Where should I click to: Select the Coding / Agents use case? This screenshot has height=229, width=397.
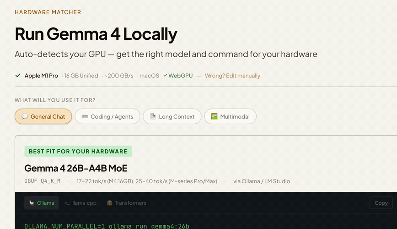tap(107, 116)
